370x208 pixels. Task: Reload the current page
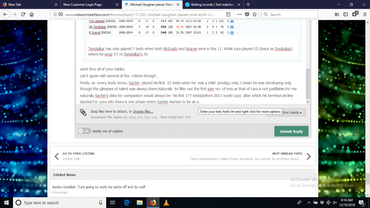(x=23, y=14)
